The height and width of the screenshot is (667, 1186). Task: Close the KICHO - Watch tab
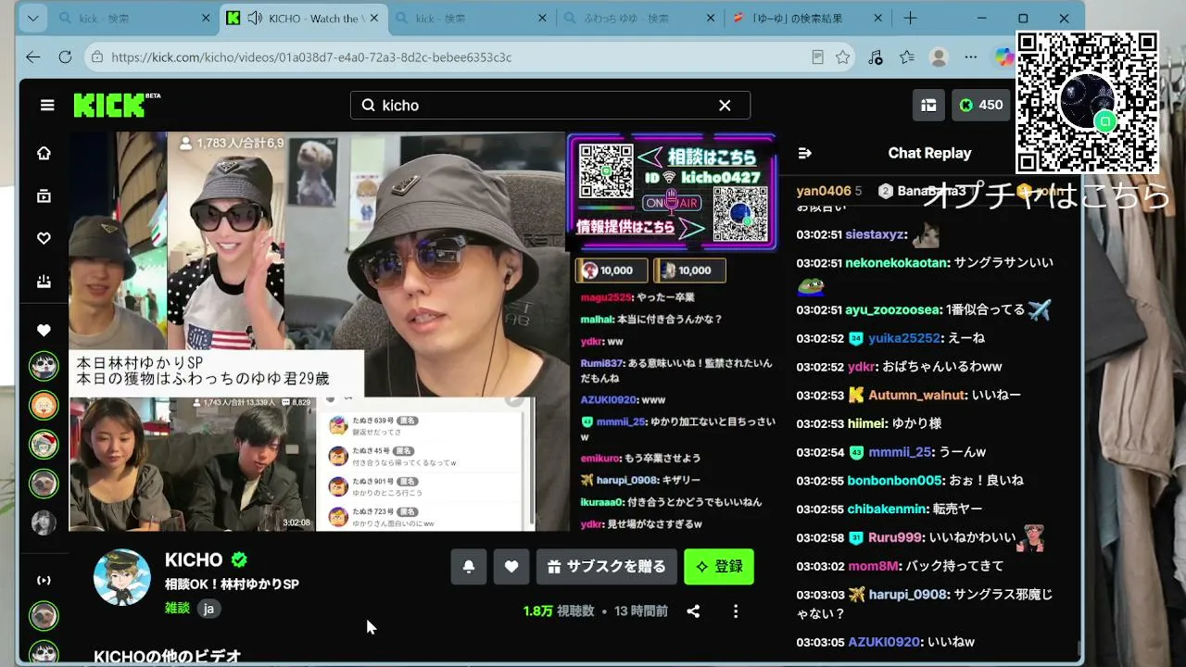374,19
